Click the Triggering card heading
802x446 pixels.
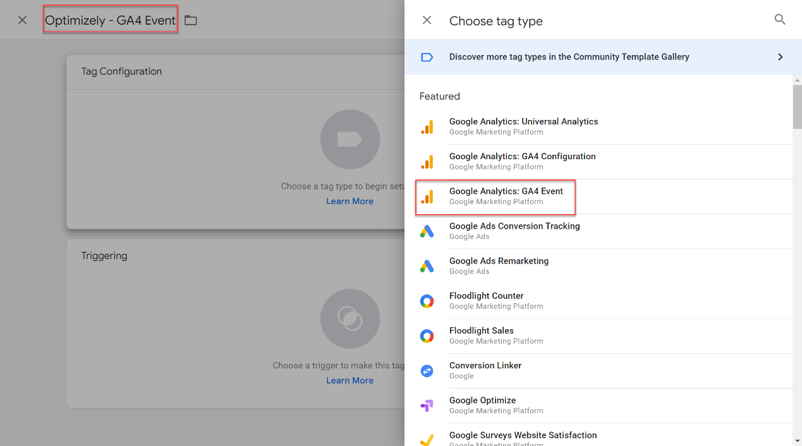click(x=104, y=256)
